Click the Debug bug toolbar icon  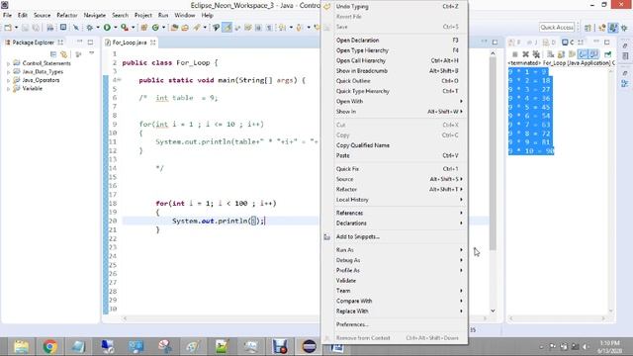[90, 28]
